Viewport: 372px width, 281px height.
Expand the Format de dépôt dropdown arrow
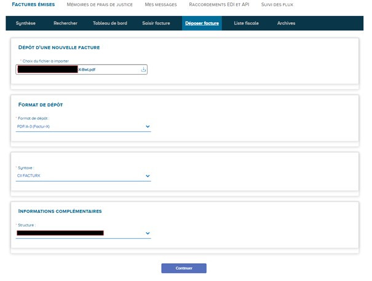(x=148, y=126)
